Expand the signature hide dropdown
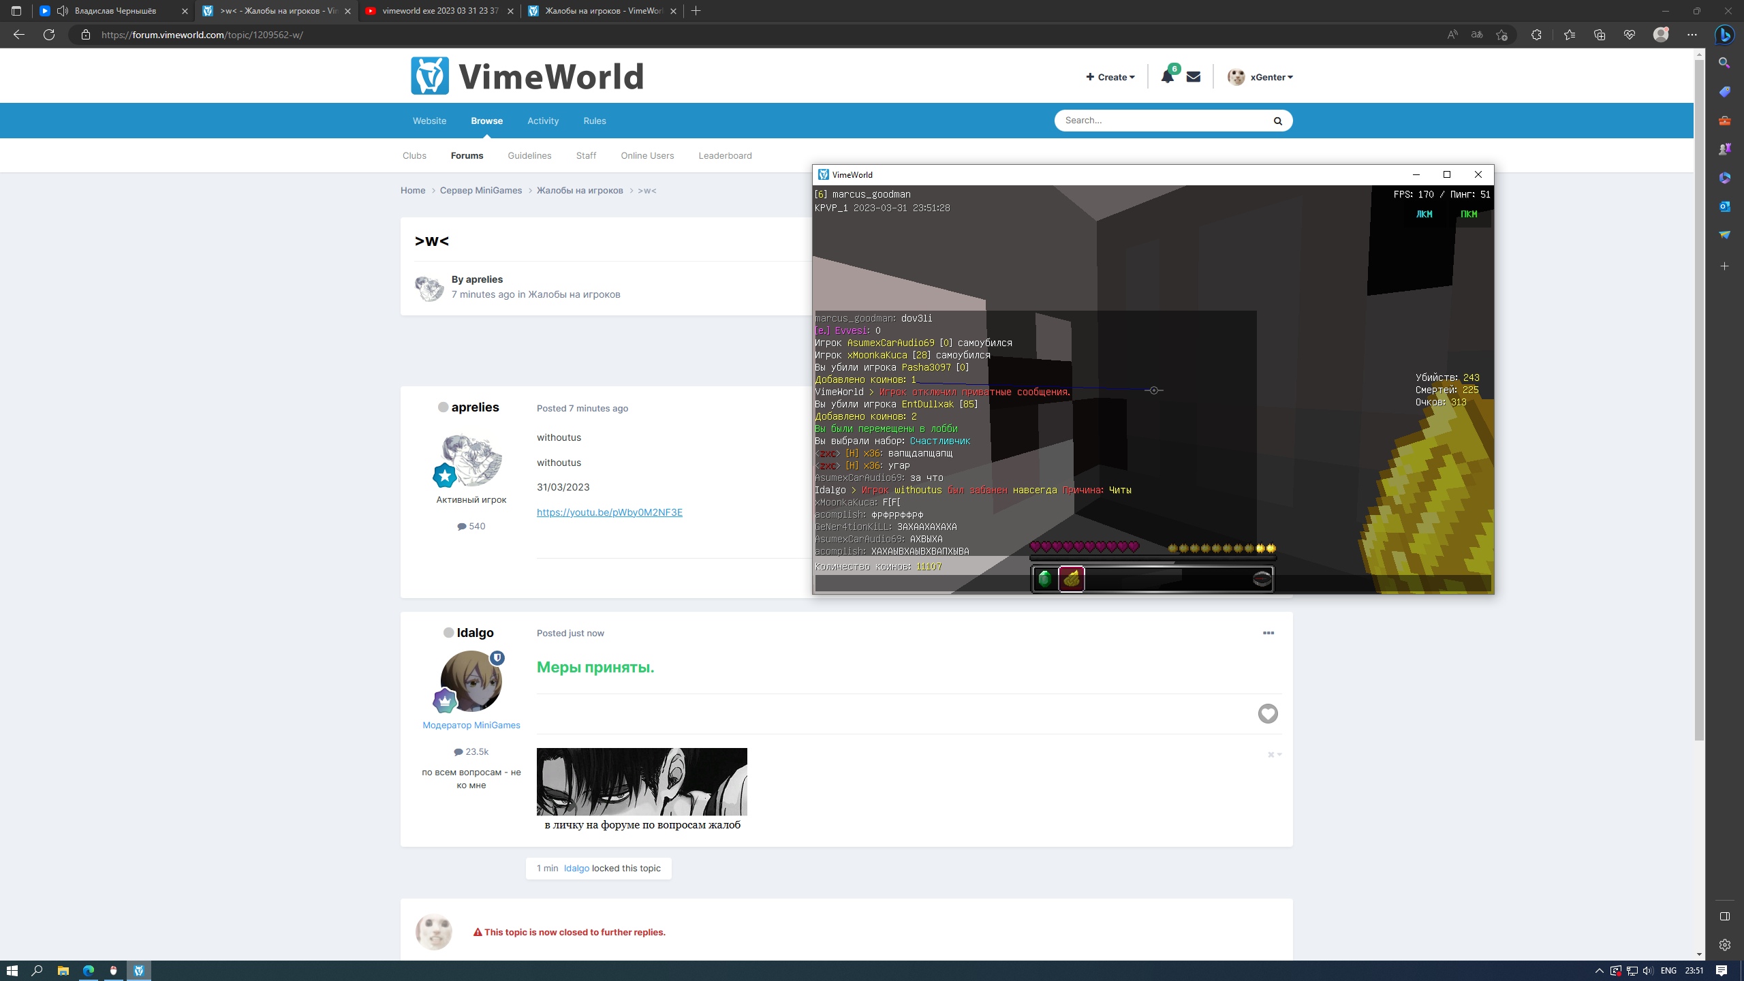The height and width of the screenshot is (981, 1744). point(1274,754)
